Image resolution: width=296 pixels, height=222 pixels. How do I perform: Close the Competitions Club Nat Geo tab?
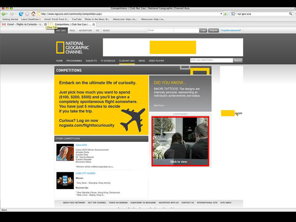tap(94, 24)
